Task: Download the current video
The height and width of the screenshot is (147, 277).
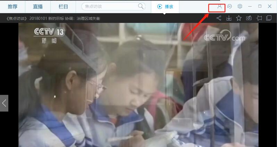Action: [x=229, y=18]
